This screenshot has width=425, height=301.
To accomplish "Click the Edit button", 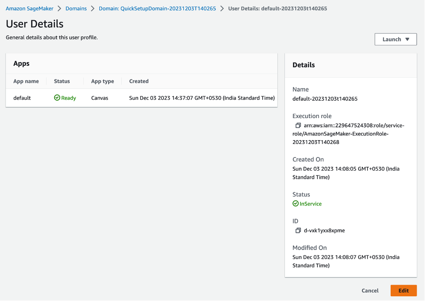I will tap(403, 291).
